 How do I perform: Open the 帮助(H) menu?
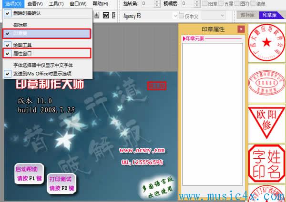[100, 4]
